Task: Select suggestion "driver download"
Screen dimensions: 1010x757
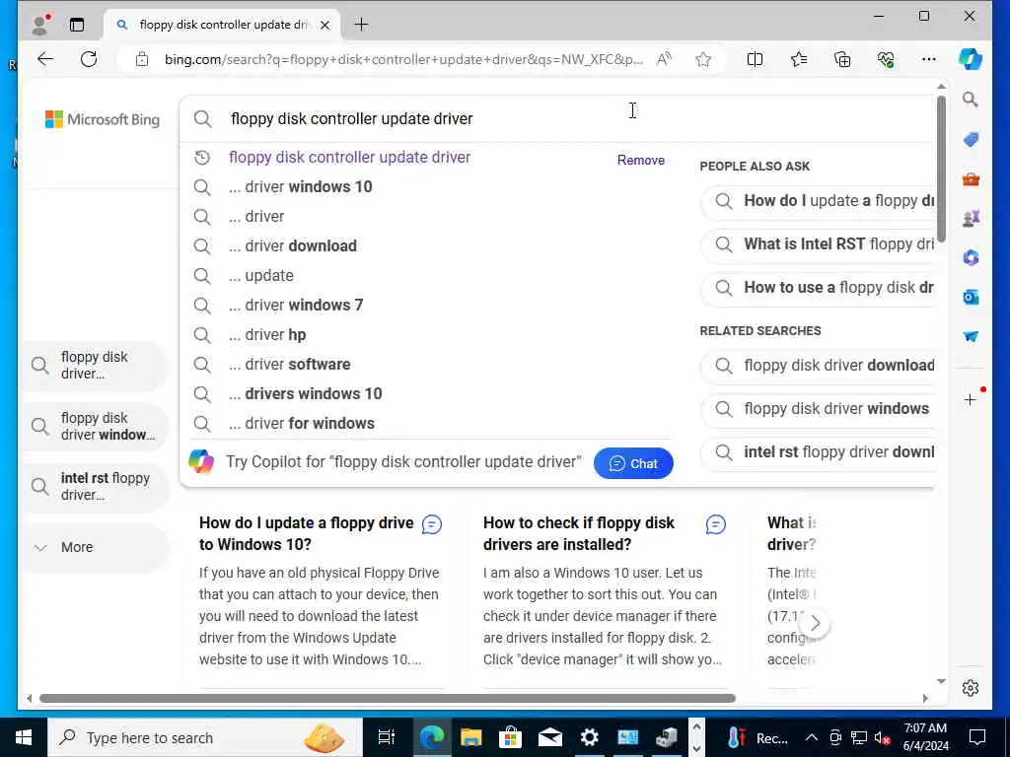Action: click(292, 245)
